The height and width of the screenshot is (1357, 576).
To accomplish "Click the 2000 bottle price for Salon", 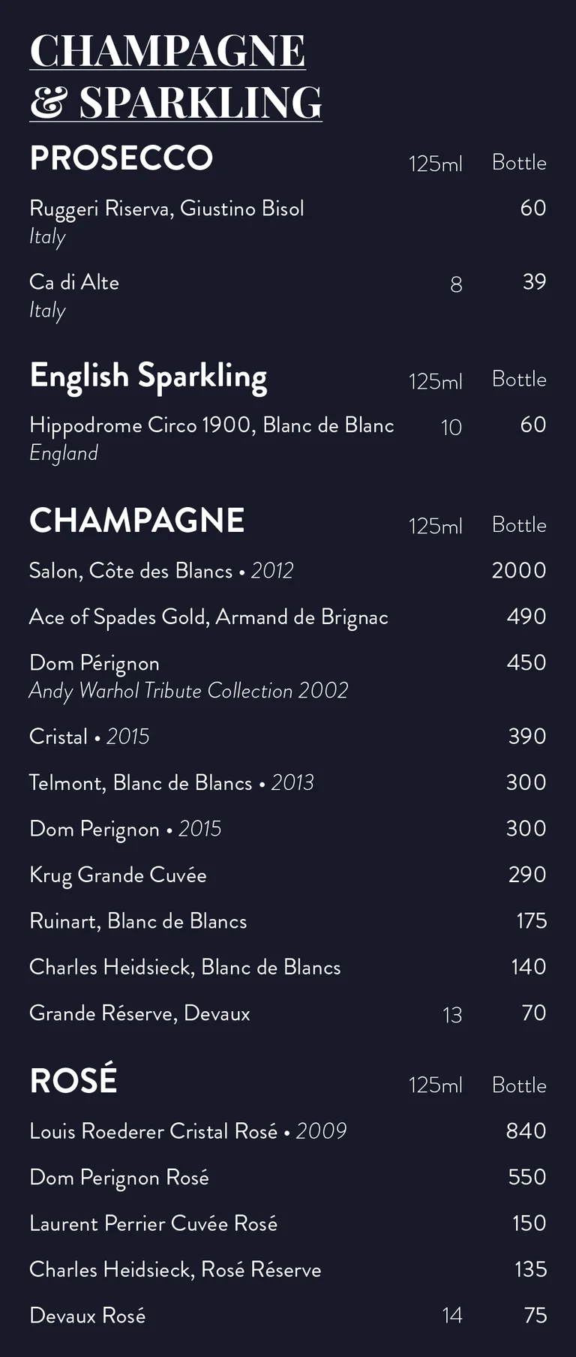I will tap(519, 571).
